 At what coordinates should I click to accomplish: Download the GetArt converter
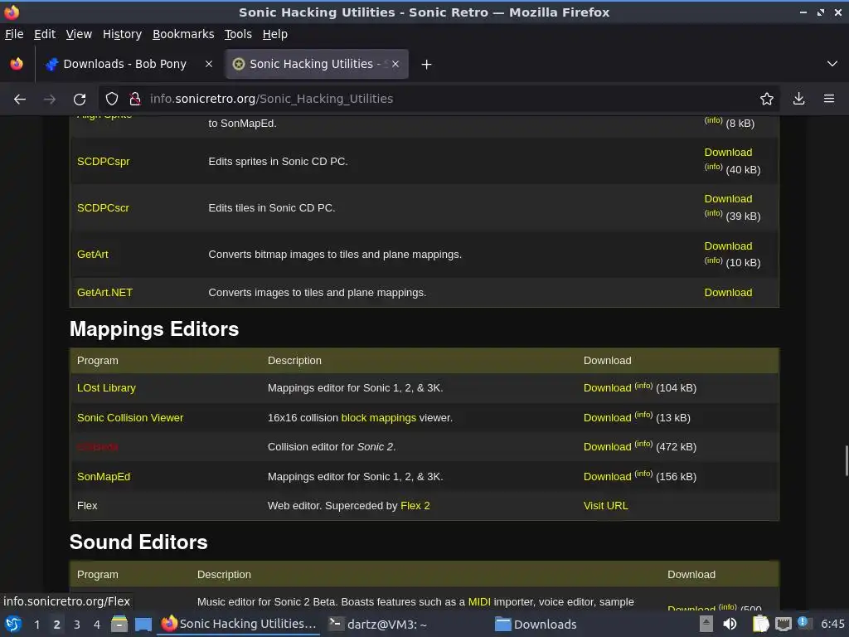(728, 246)
